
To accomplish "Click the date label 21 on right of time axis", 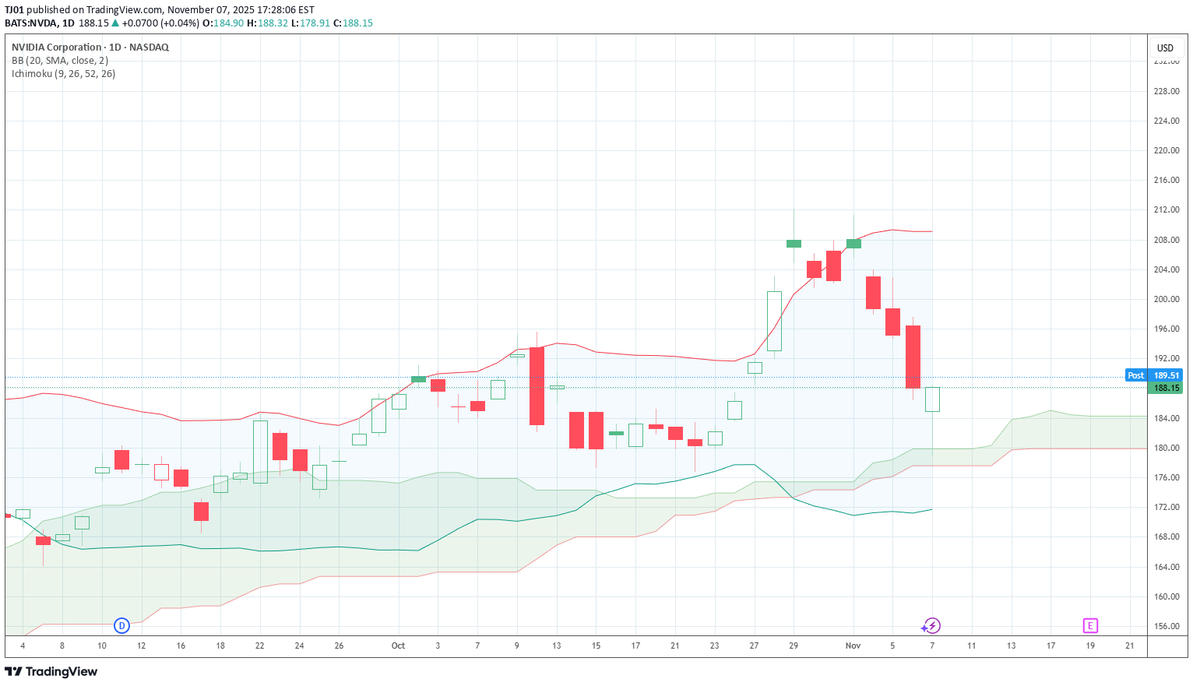I will click(1129, 646).
